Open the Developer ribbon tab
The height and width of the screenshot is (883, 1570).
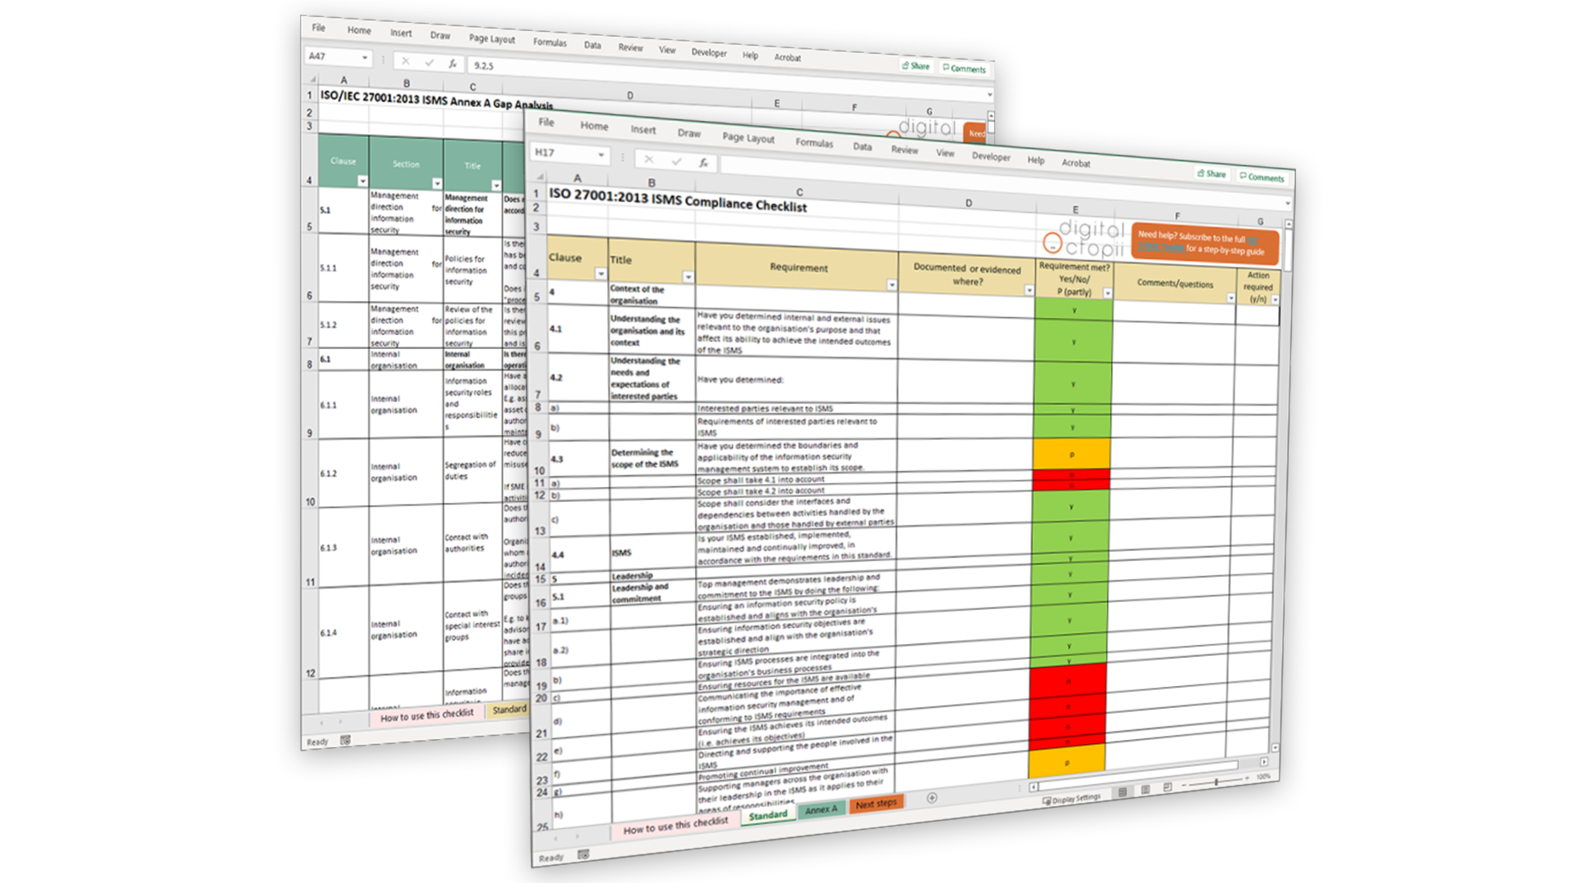click(991, 157)
